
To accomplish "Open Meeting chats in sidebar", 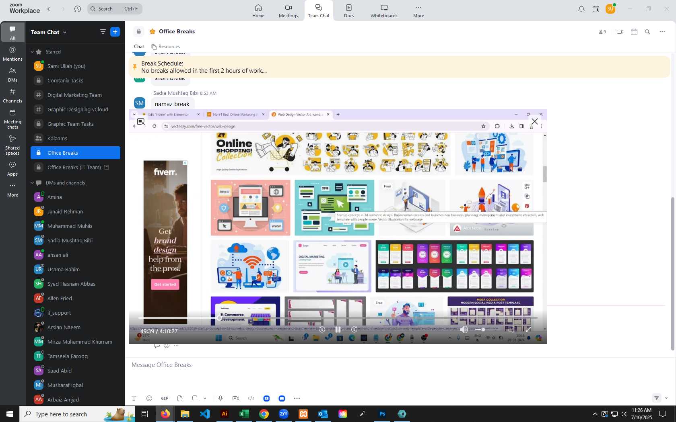I will click(12, 119).
